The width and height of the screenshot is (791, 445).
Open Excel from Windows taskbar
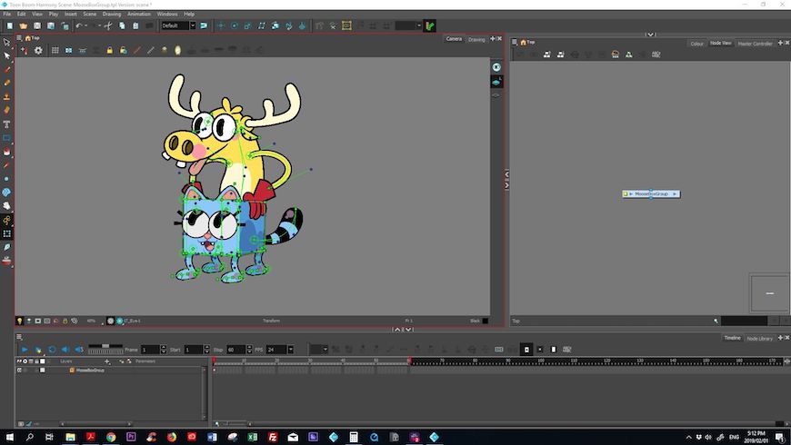[x=252, y=437]
